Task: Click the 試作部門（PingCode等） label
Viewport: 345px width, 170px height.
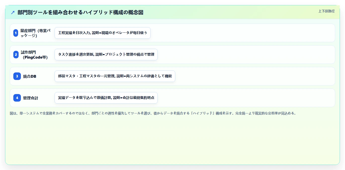Action: (34, 55)
